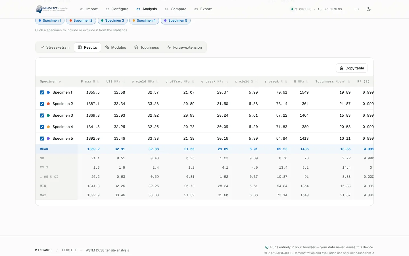Click sort icon on UTS MPa column
This screenshot has width=409, height=256.
tap(124, 82)
